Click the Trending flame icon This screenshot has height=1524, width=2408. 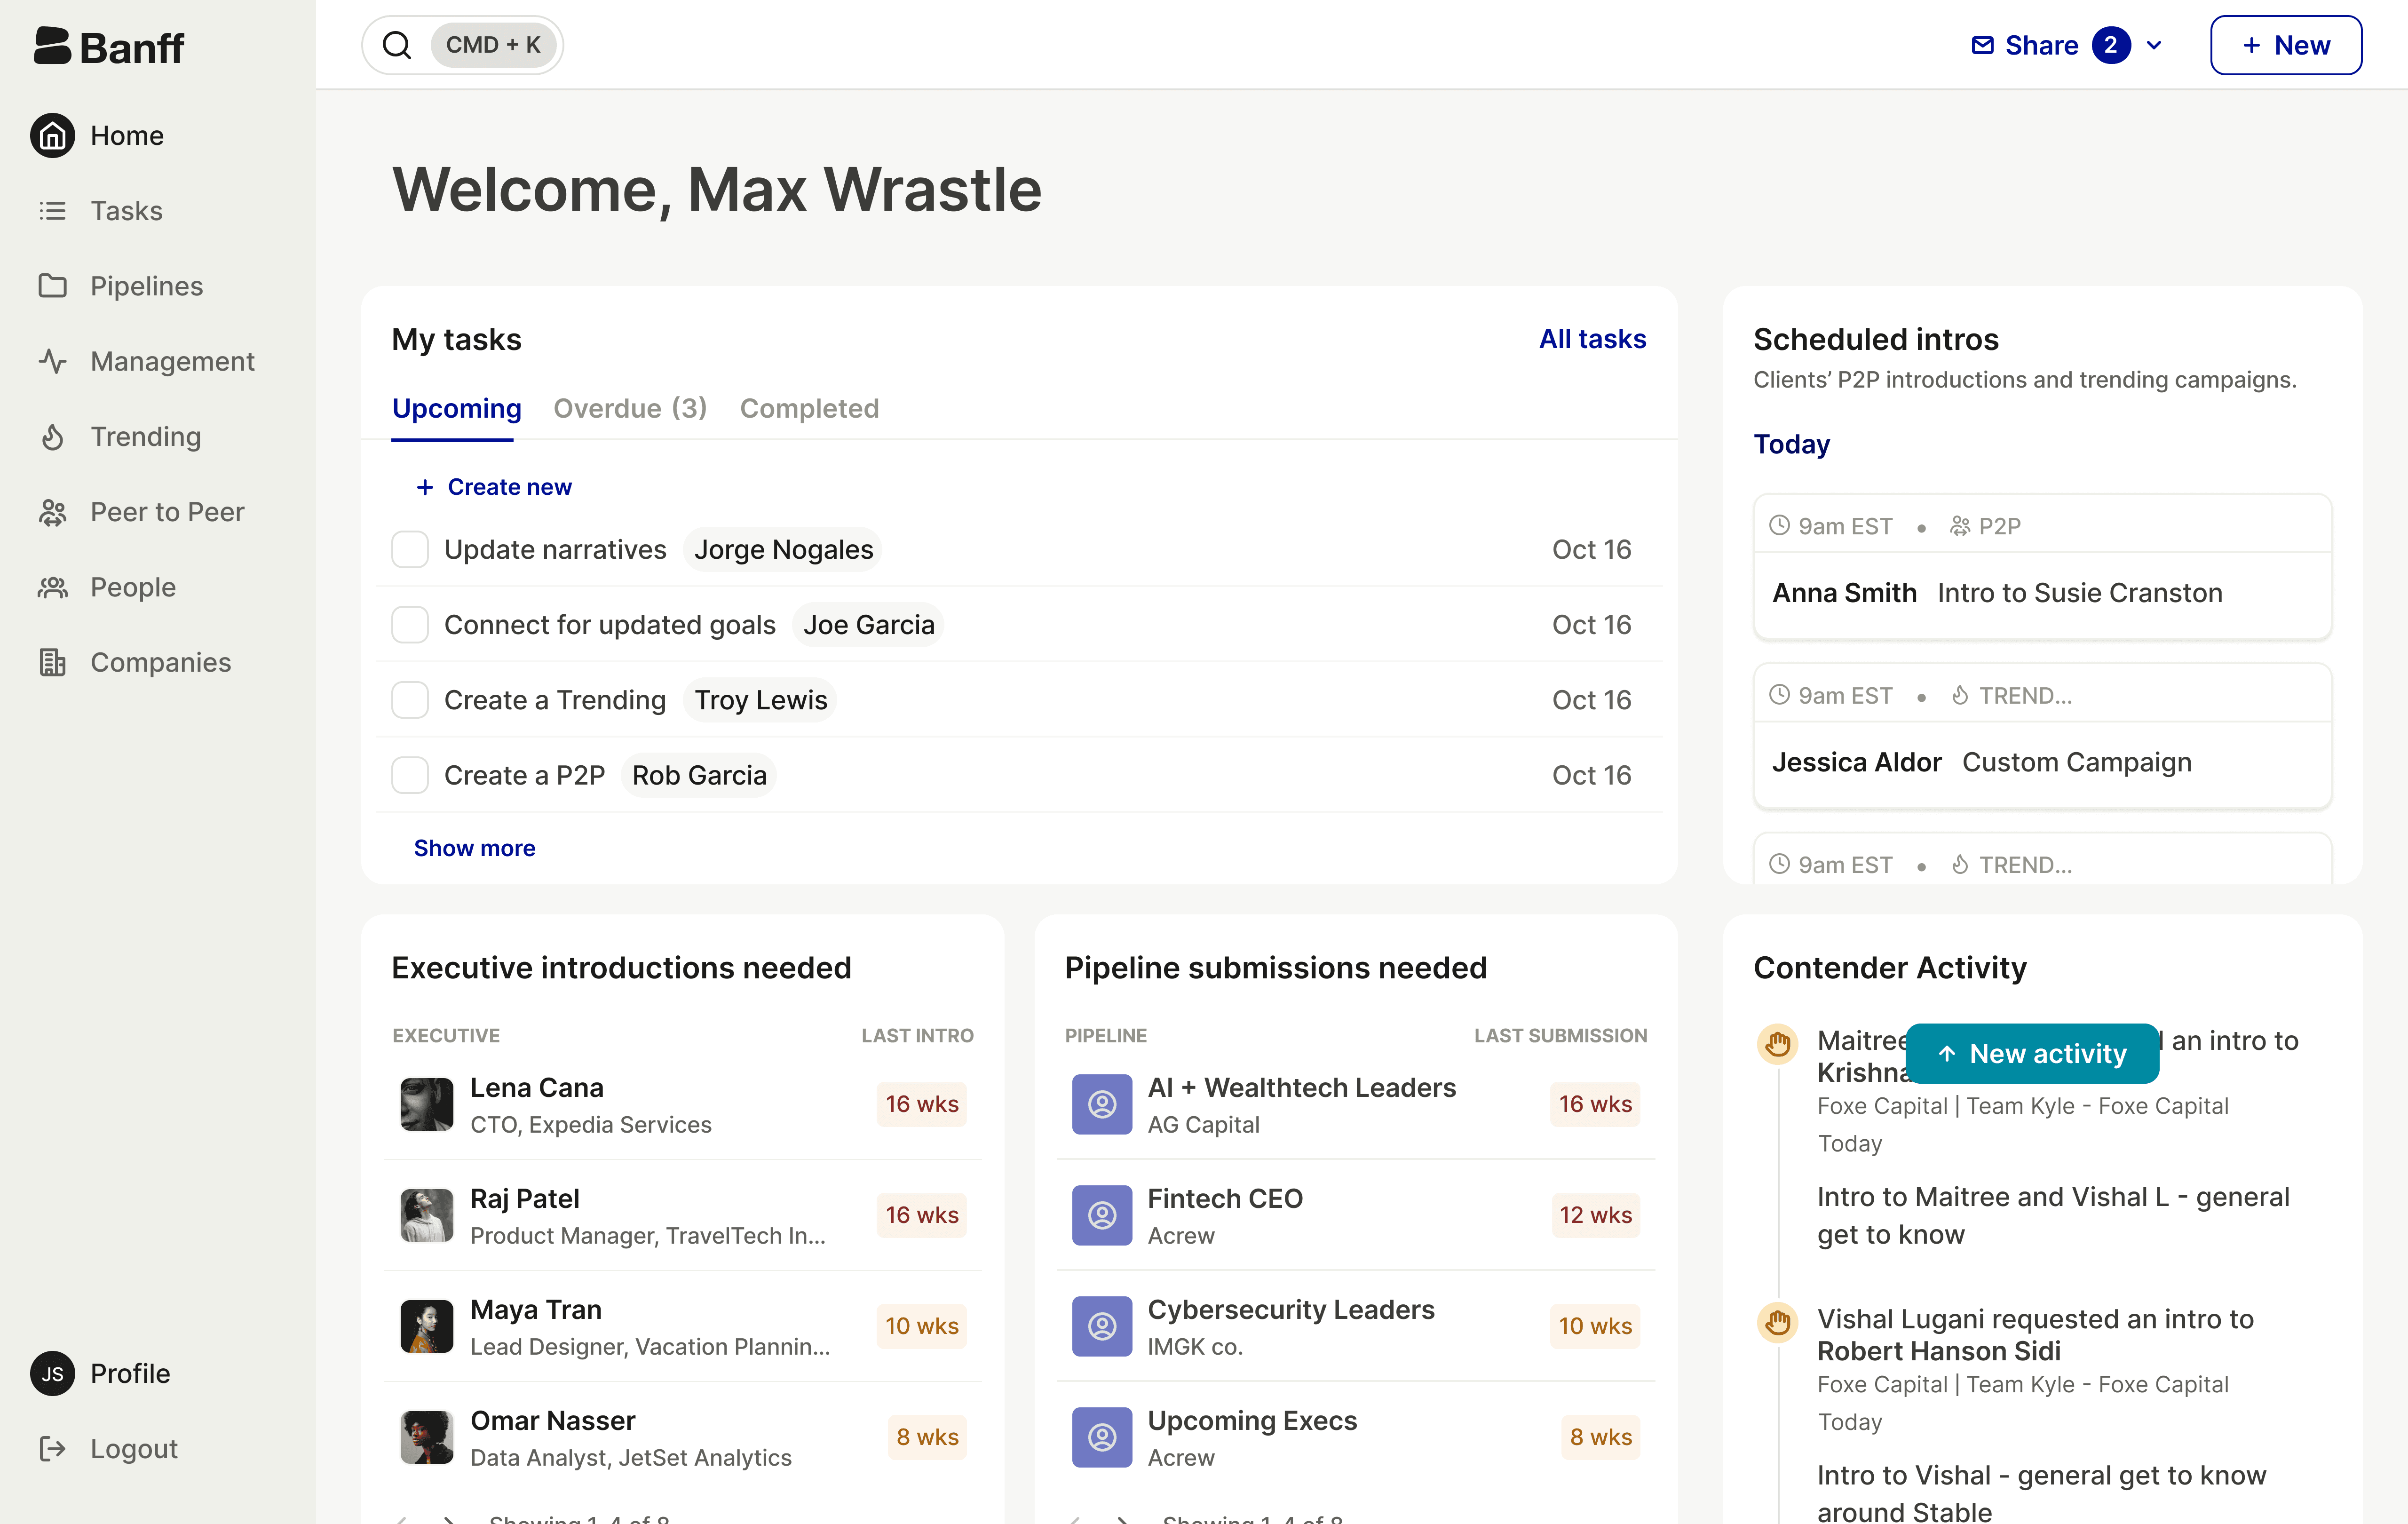pos(52,437)
